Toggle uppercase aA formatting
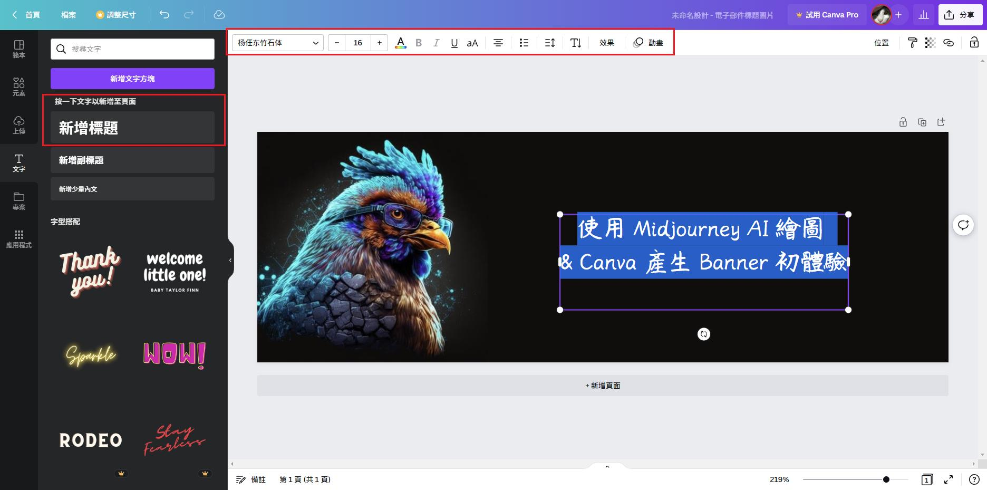The image size is (987, 490). click(472, 43)
